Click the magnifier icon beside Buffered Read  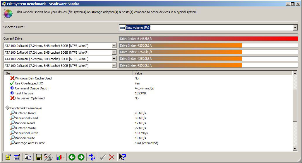(12, 113)
